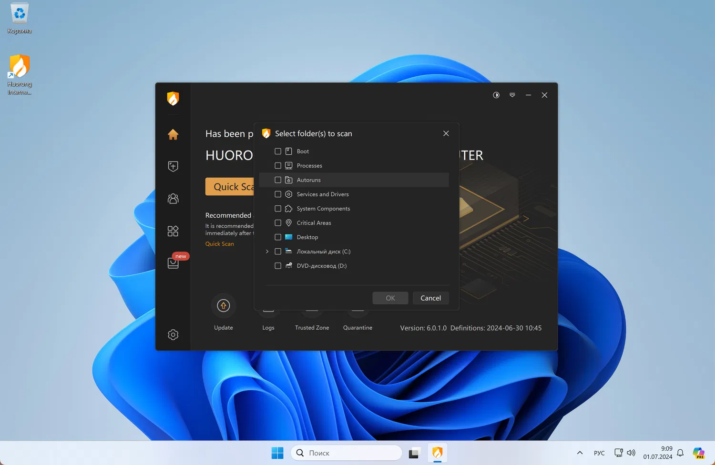Click Cancel in the scan dialog
Screen dimensions: 715x465
(x=431, y=298)
